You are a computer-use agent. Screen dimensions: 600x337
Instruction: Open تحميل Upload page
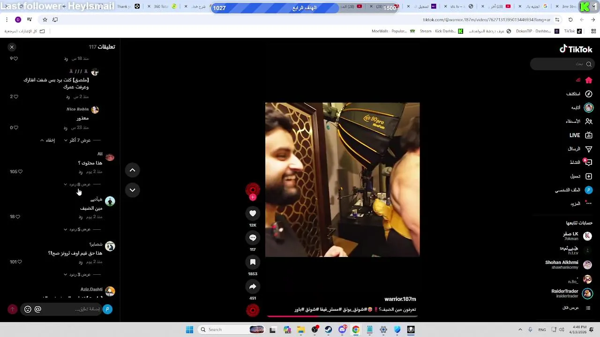(581, 176)
